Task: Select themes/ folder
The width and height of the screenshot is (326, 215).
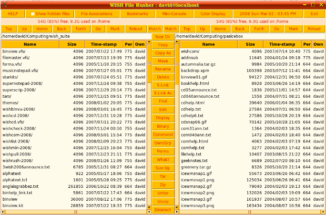Action: [74, 102]
